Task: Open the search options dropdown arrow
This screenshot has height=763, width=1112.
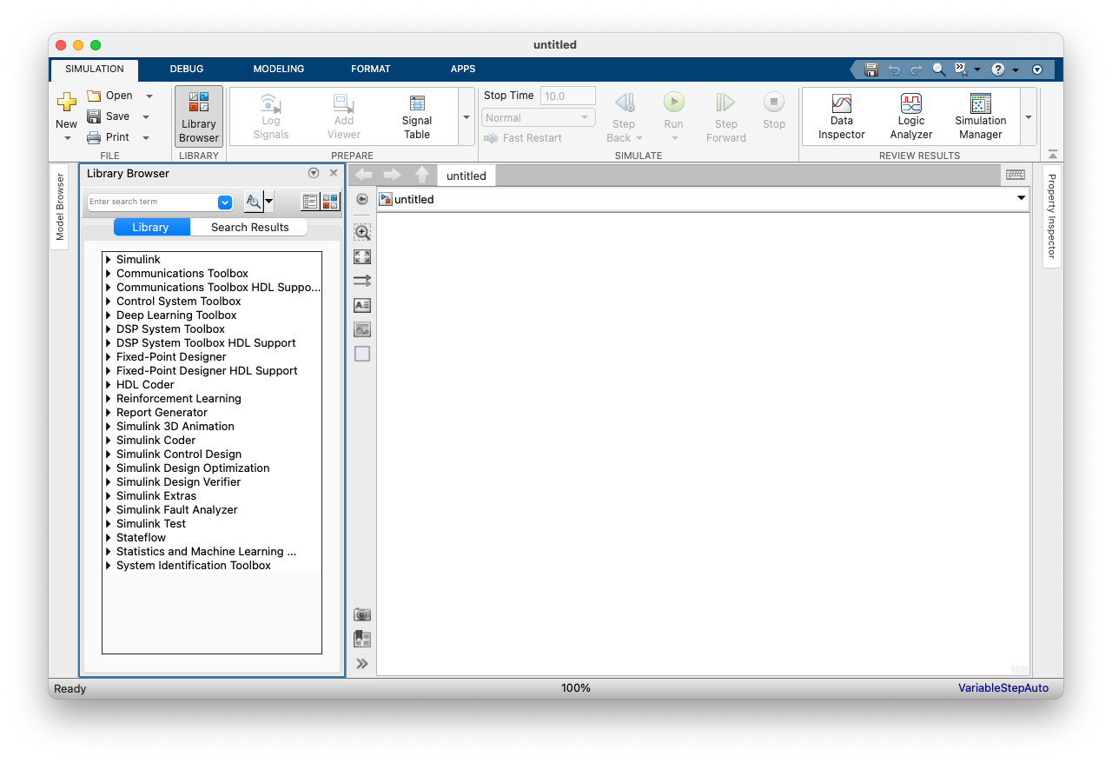Action: [268, 202]
